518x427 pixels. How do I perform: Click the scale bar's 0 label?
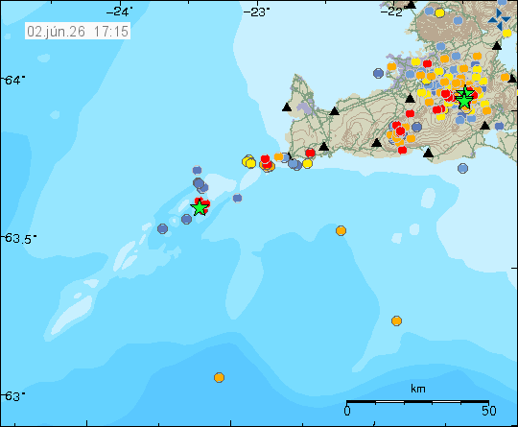point(346,411)
